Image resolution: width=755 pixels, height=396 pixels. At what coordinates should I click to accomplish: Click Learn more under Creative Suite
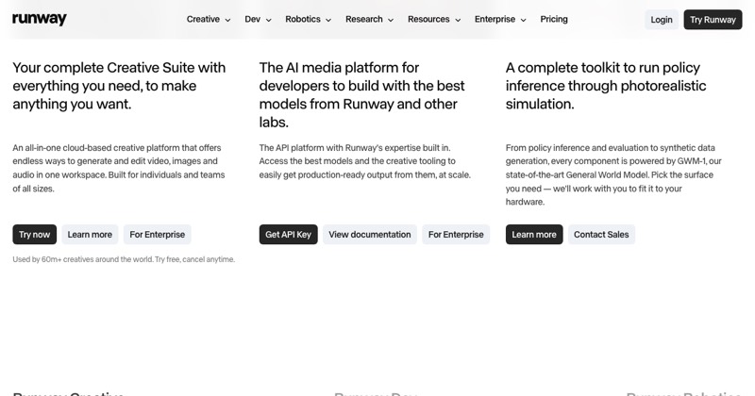coord(90,235)
